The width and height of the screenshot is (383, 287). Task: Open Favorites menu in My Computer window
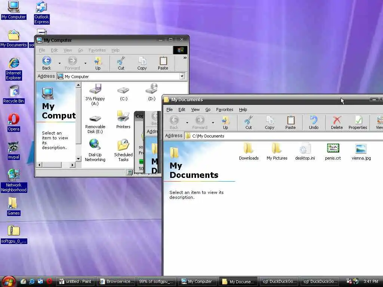(97, 50)
